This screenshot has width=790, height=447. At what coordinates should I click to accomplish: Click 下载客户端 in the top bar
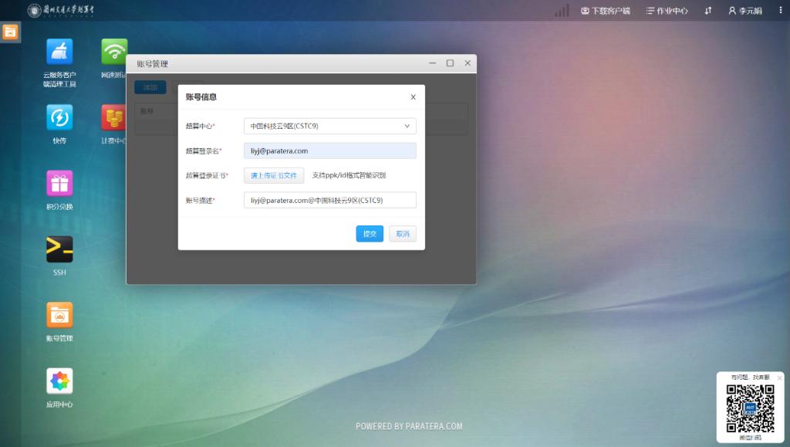pos(606,11)
